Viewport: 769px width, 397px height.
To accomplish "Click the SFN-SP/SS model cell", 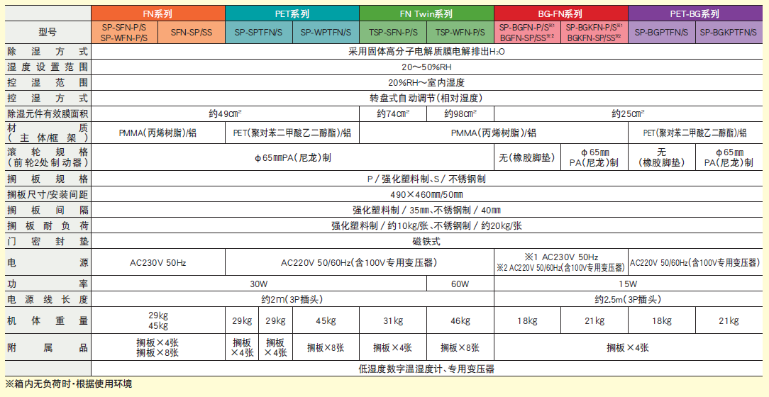I will coord(192,33).
